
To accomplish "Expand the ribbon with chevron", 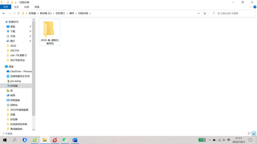I will point(251,7).
